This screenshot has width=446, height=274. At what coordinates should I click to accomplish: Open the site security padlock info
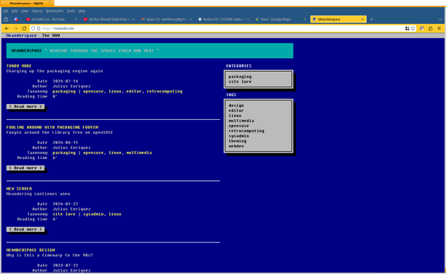[x=39, y=28]
